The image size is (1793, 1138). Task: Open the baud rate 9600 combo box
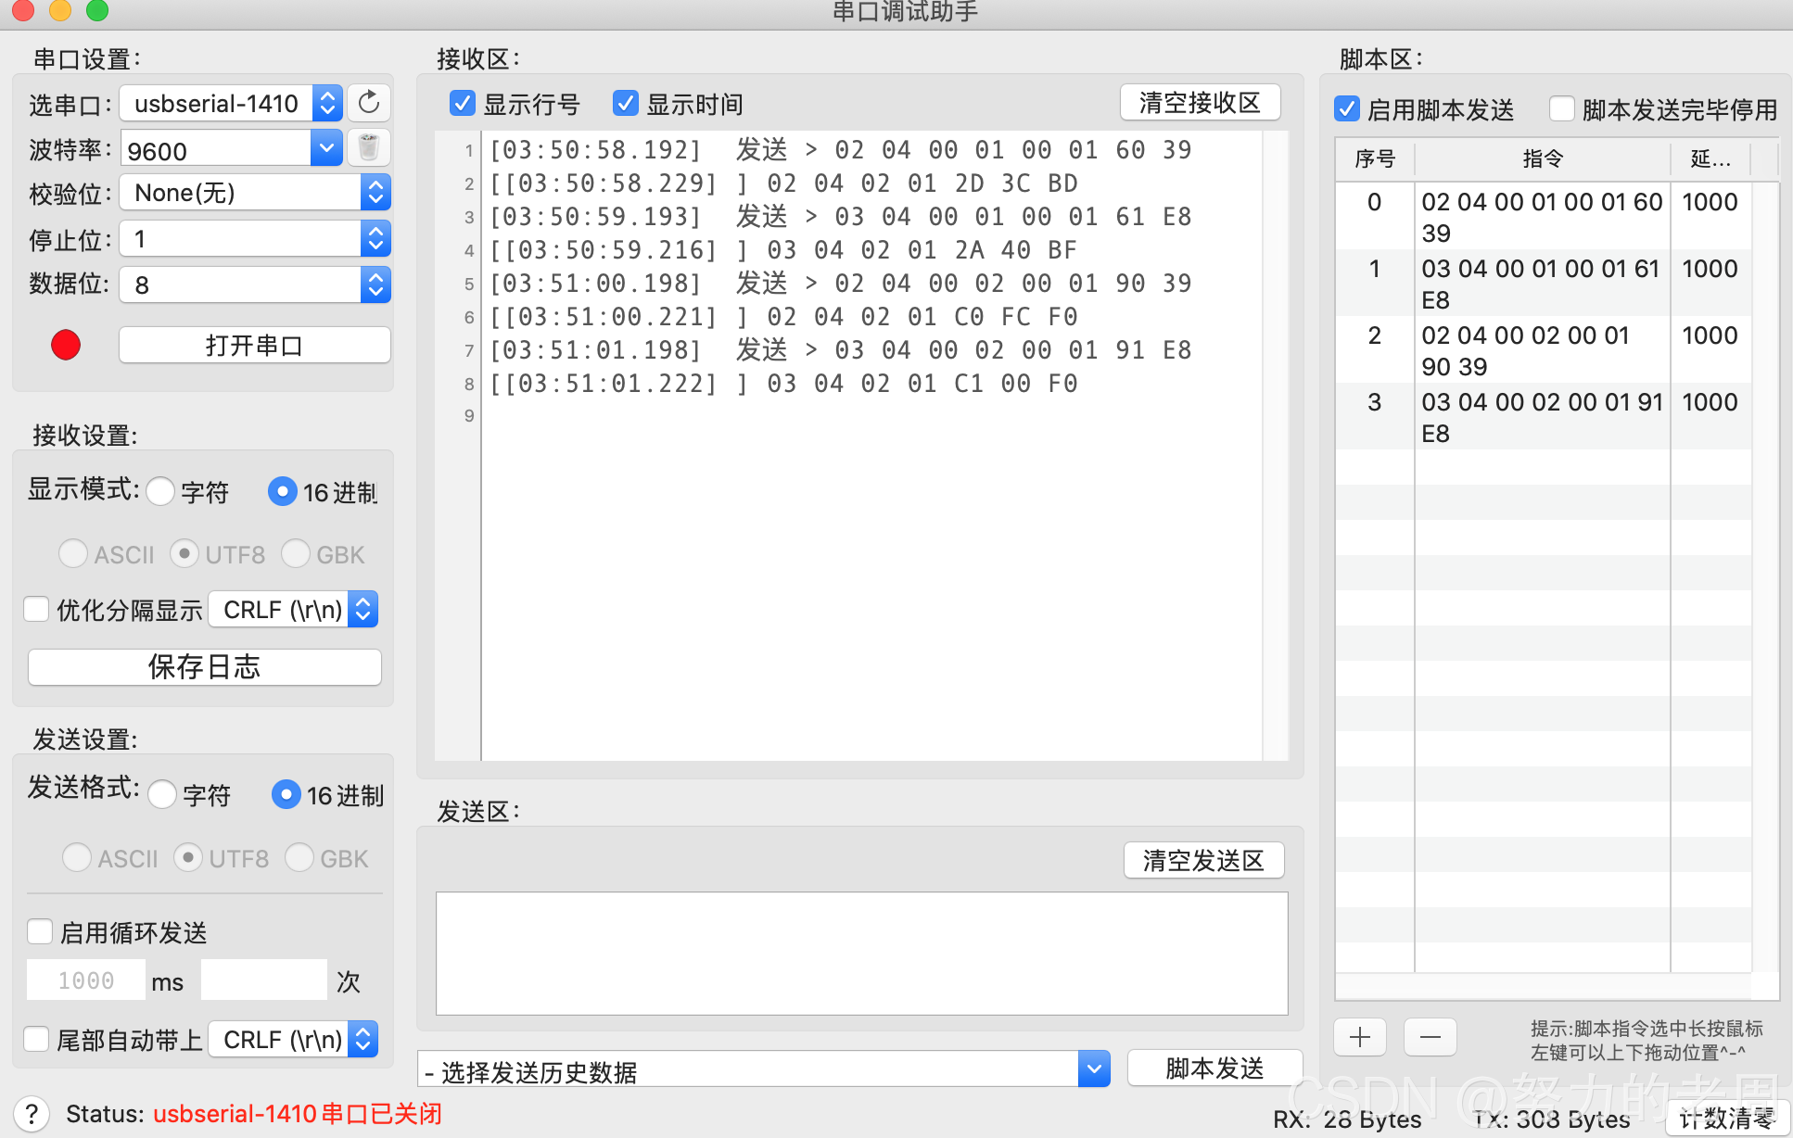(326, 147)
